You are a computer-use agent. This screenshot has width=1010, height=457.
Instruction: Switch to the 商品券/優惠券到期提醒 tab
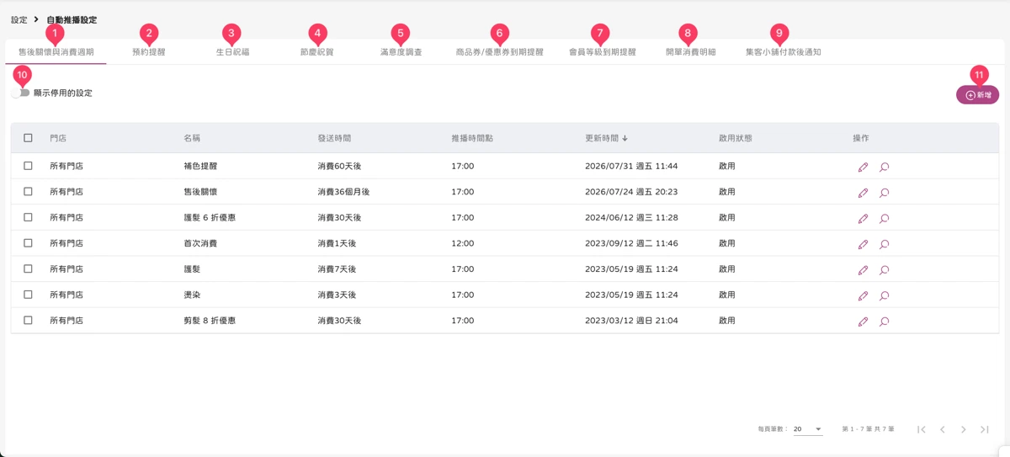[x=499, y=52]
